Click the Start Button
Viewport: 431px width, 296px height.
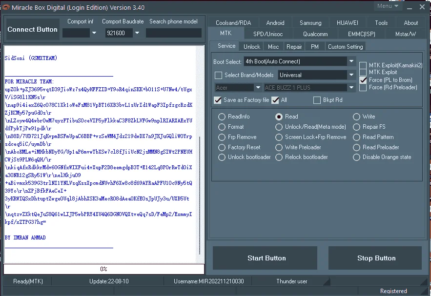click(265, 258)
